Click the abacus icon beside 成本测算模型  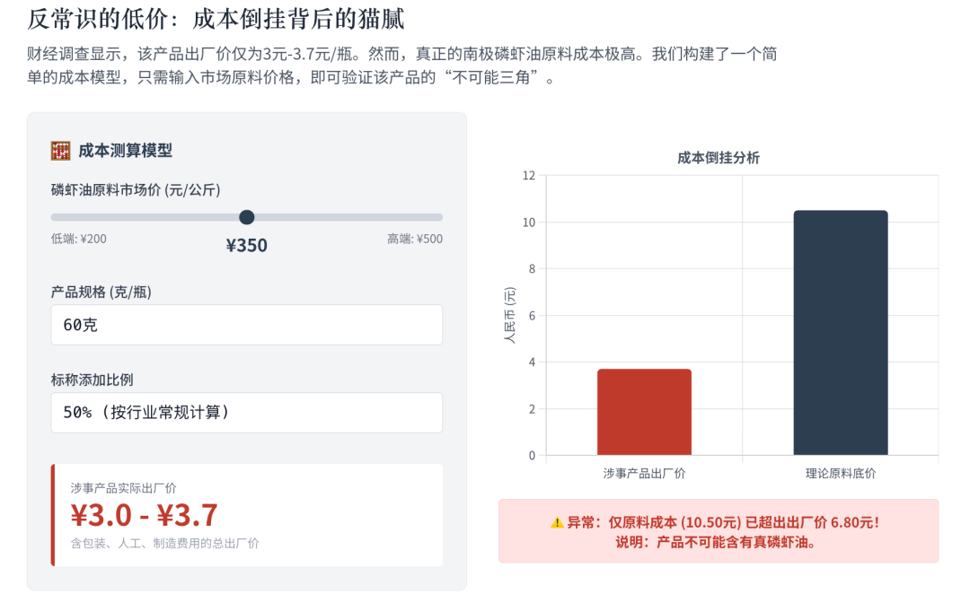click(58, 150)
